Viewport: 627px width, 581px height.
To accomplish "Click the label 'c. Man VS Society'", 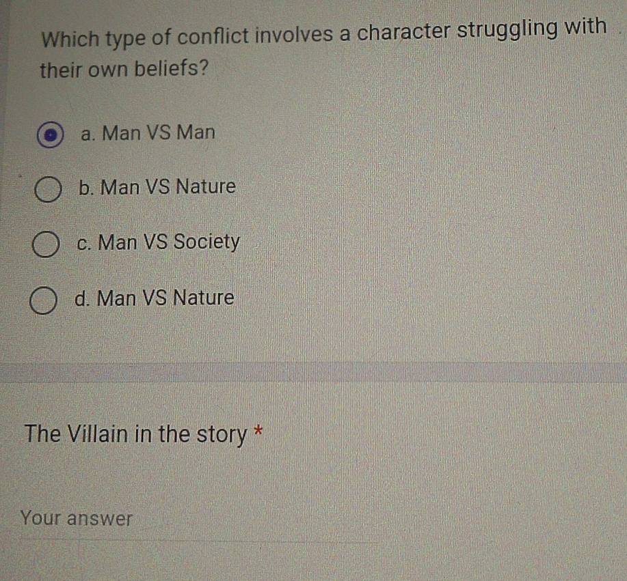I will pos(159,243).
